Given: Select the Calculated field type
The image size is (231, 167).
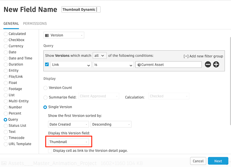Looking at the screenshot, I should [x=6, y=34].
